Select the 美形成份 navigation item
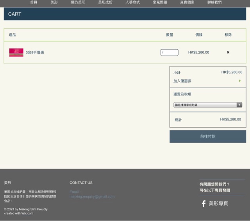The width and height of the screenshot is (250, 221). (x=105, y=2)
